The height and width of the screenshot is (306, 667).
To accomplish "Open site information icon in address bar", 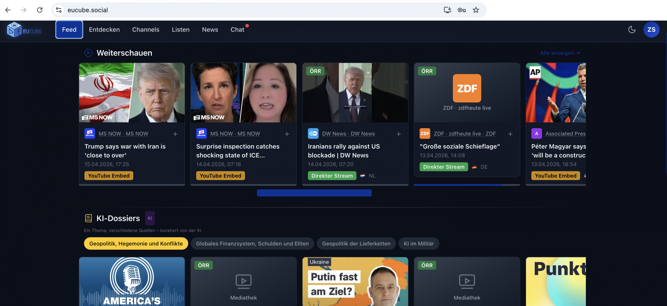I will click(x=59, y=10).
